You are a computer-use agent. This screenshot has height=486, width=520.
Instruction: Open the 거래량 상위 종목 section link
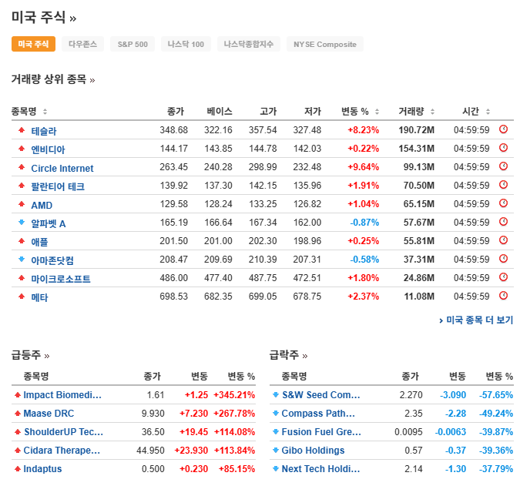(x=53, y=79)
